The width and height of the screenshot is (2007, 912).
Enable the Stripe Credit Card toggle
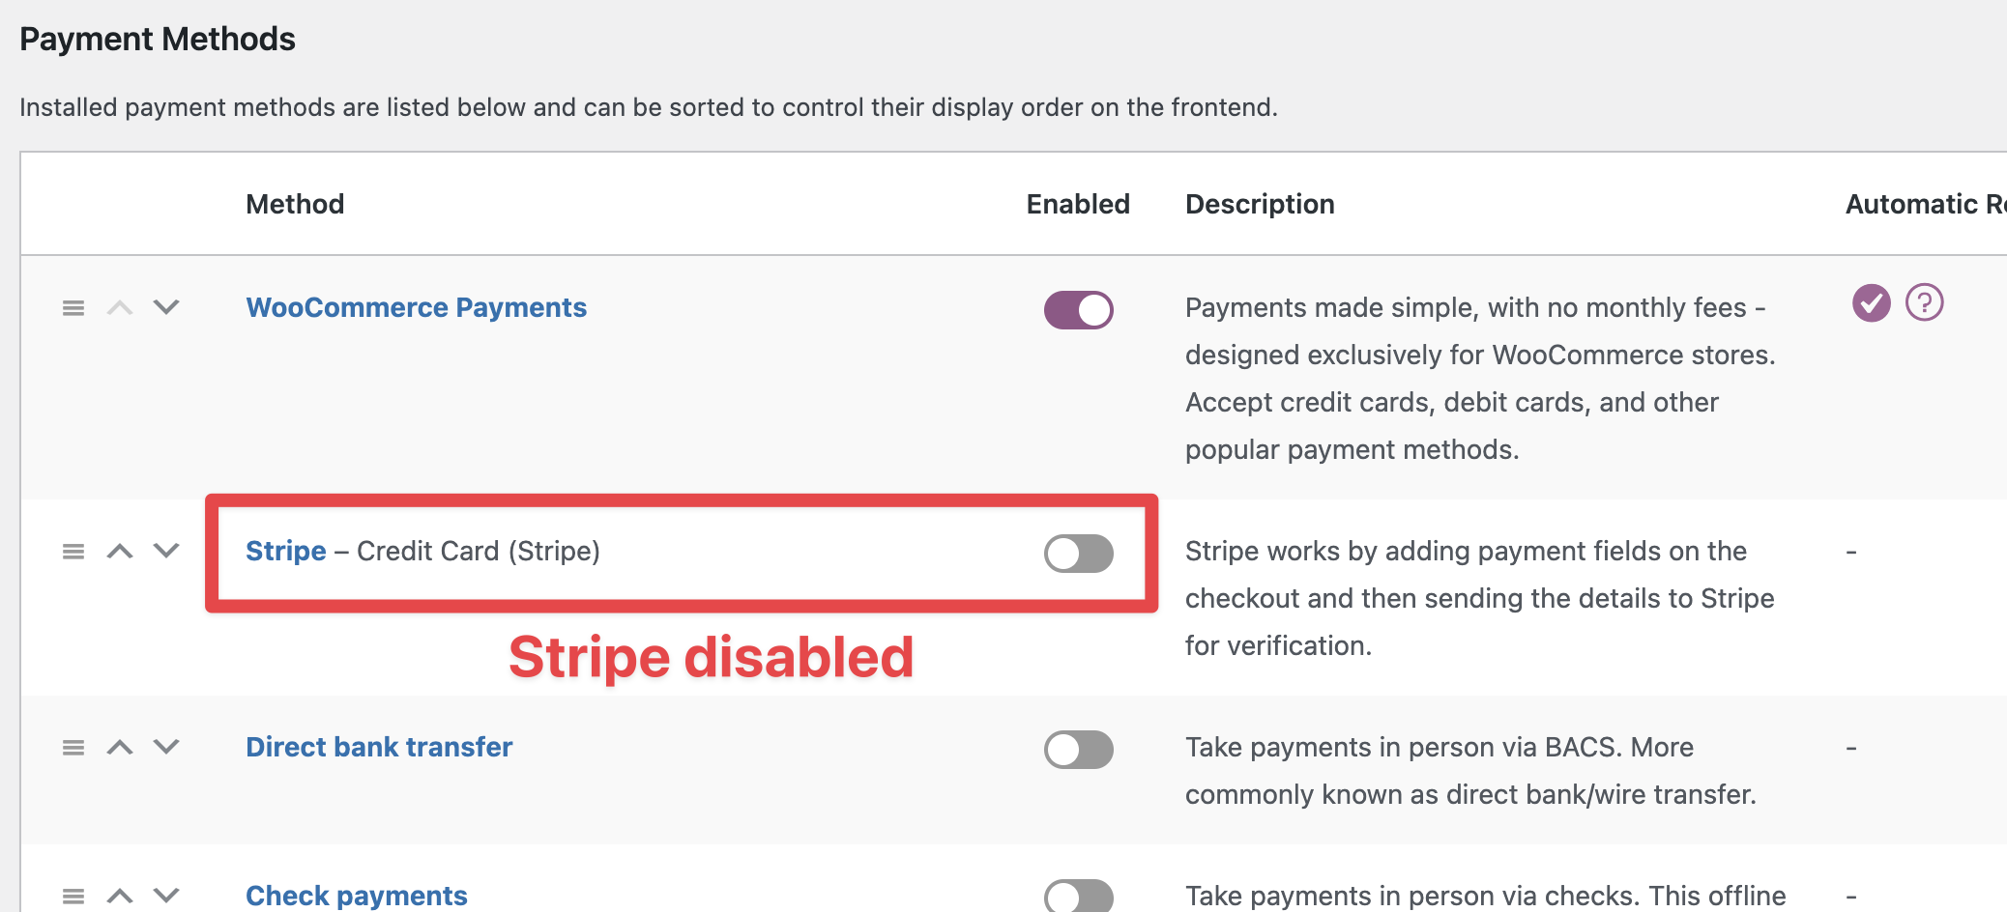[x=1078, y=554]
